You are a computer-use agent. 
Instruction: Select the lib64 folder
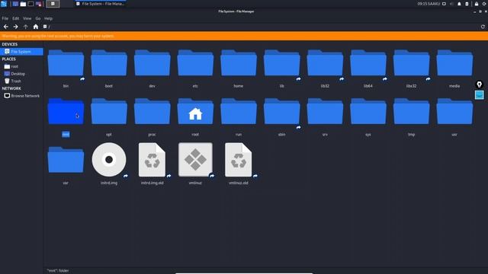368,63
